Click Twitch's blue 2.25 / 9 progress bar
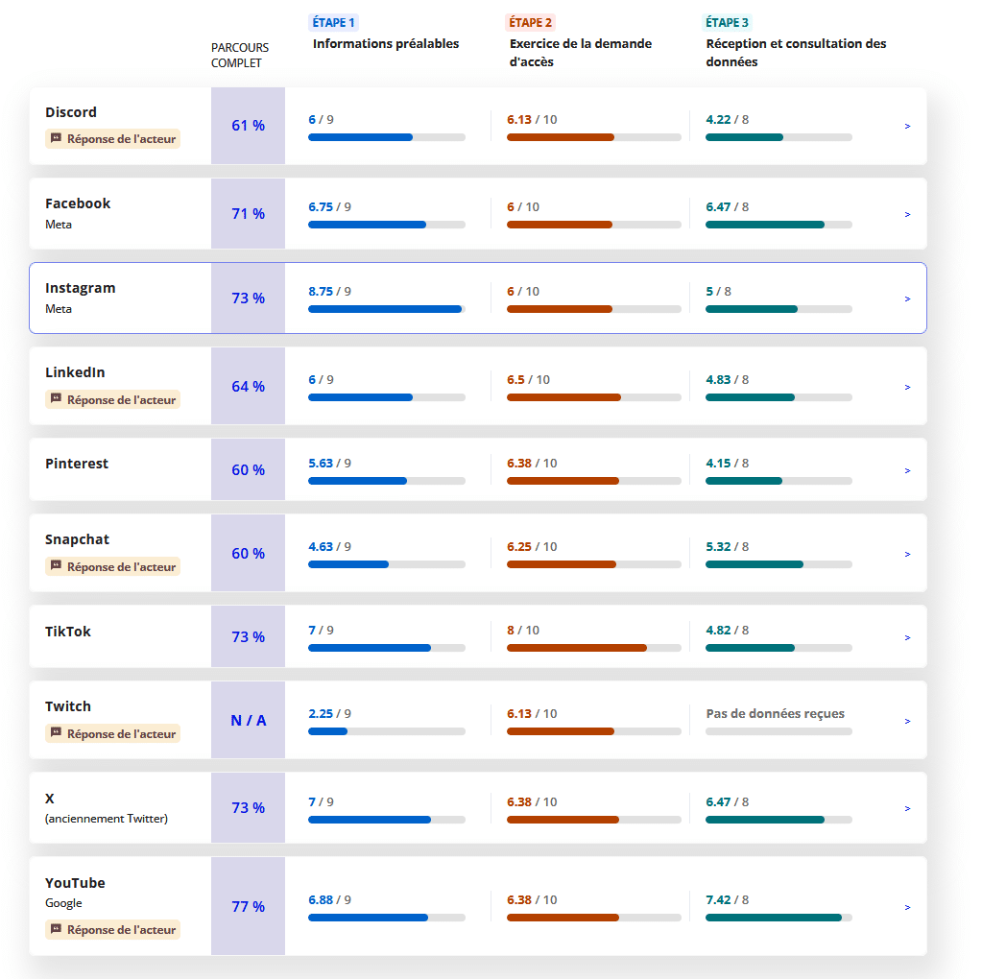This screenshot has width=982, height=979. 387,731
